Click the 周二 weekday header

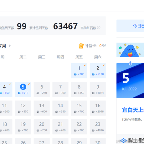click(x=23, y=57)
